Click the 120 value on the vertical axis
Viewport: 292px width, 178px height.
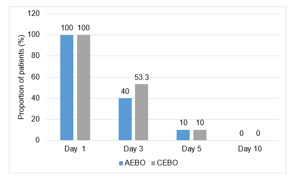pyautogui.click(x=34, y=14)
